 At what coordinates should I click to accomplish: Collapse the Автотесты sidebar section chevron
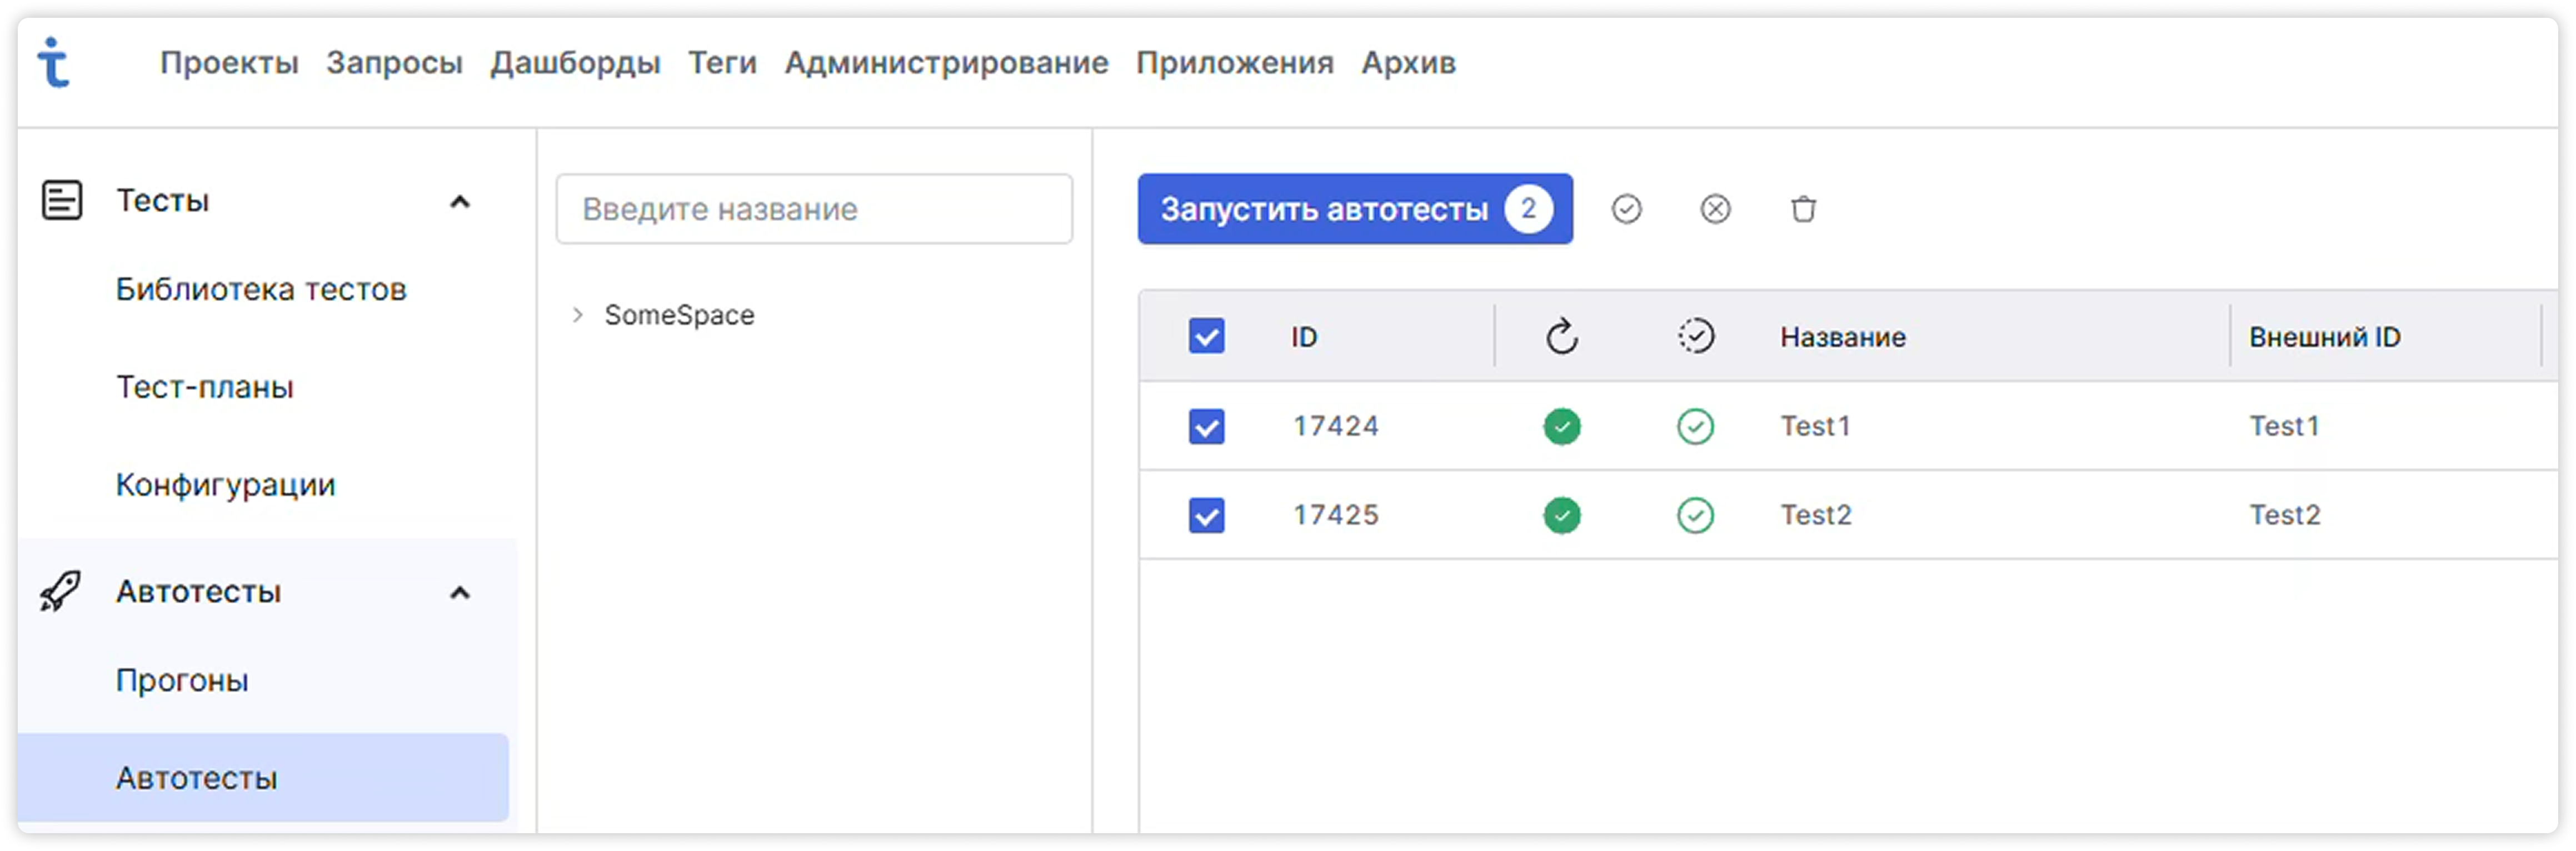click(x=459, y=593)
